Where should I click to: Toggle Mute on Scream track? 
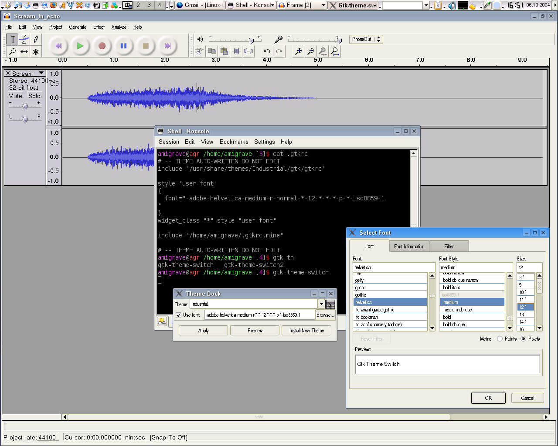coord(15,96)
